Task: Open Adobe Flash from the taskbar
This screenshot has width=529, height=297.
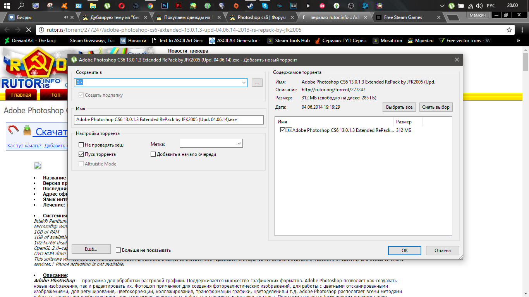Action: [x=179, y=6]
